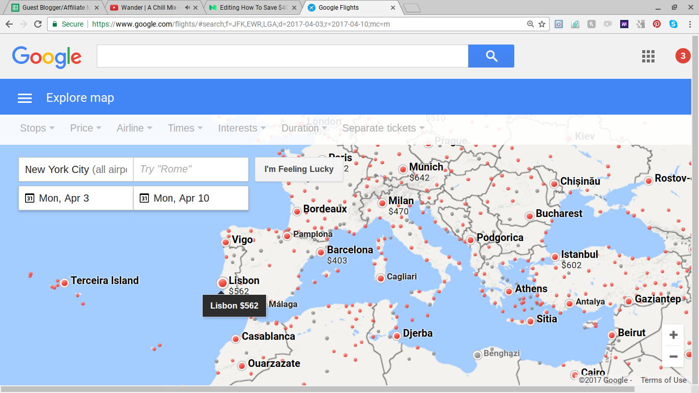Expand the Price filter dropdown
The image size is (699, 393).
point(85,128)
